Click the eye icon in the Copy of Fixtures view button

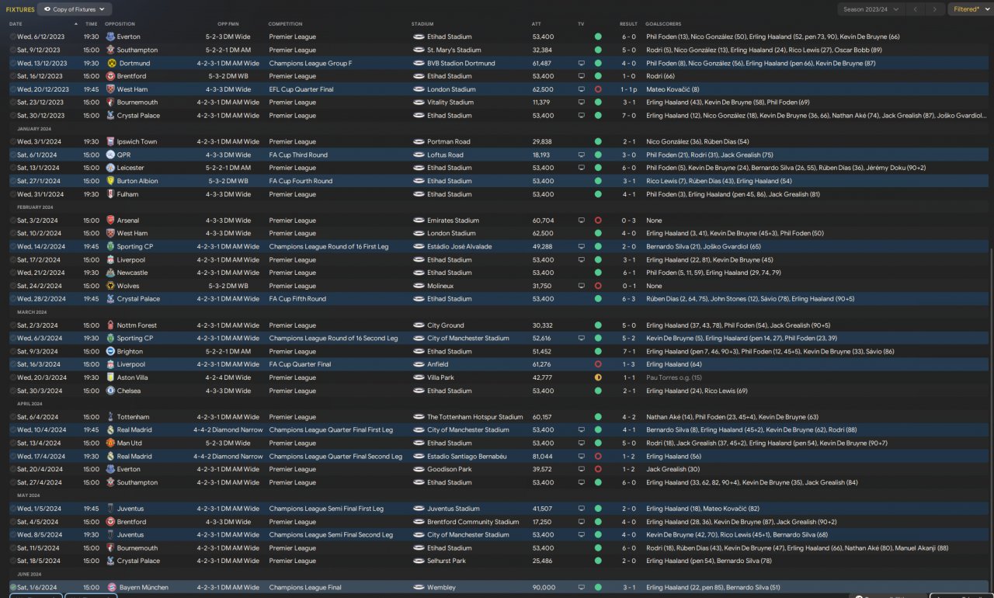click(47, 9)
